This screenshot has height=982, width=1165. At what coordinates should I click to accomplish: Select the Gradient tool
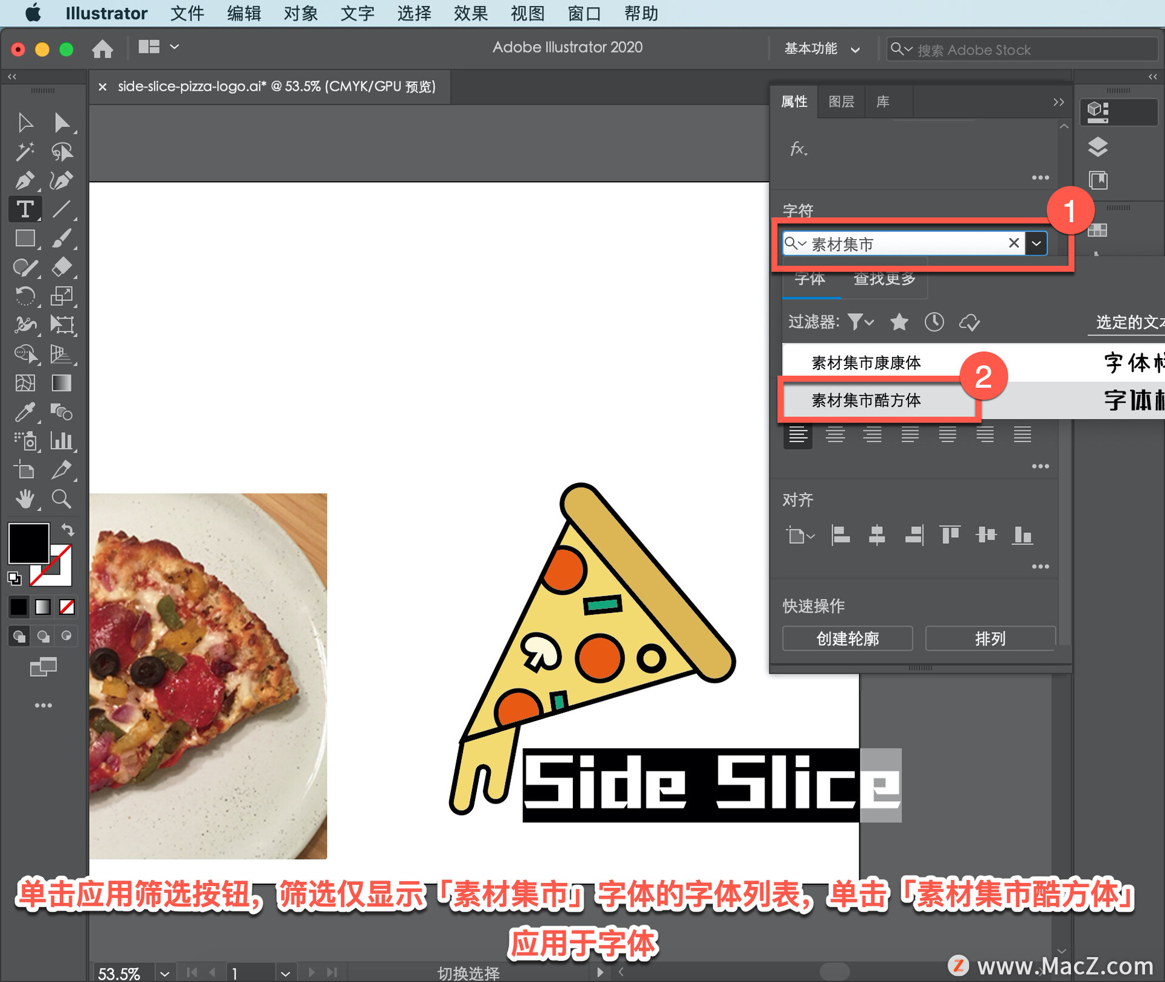(61, 383)
